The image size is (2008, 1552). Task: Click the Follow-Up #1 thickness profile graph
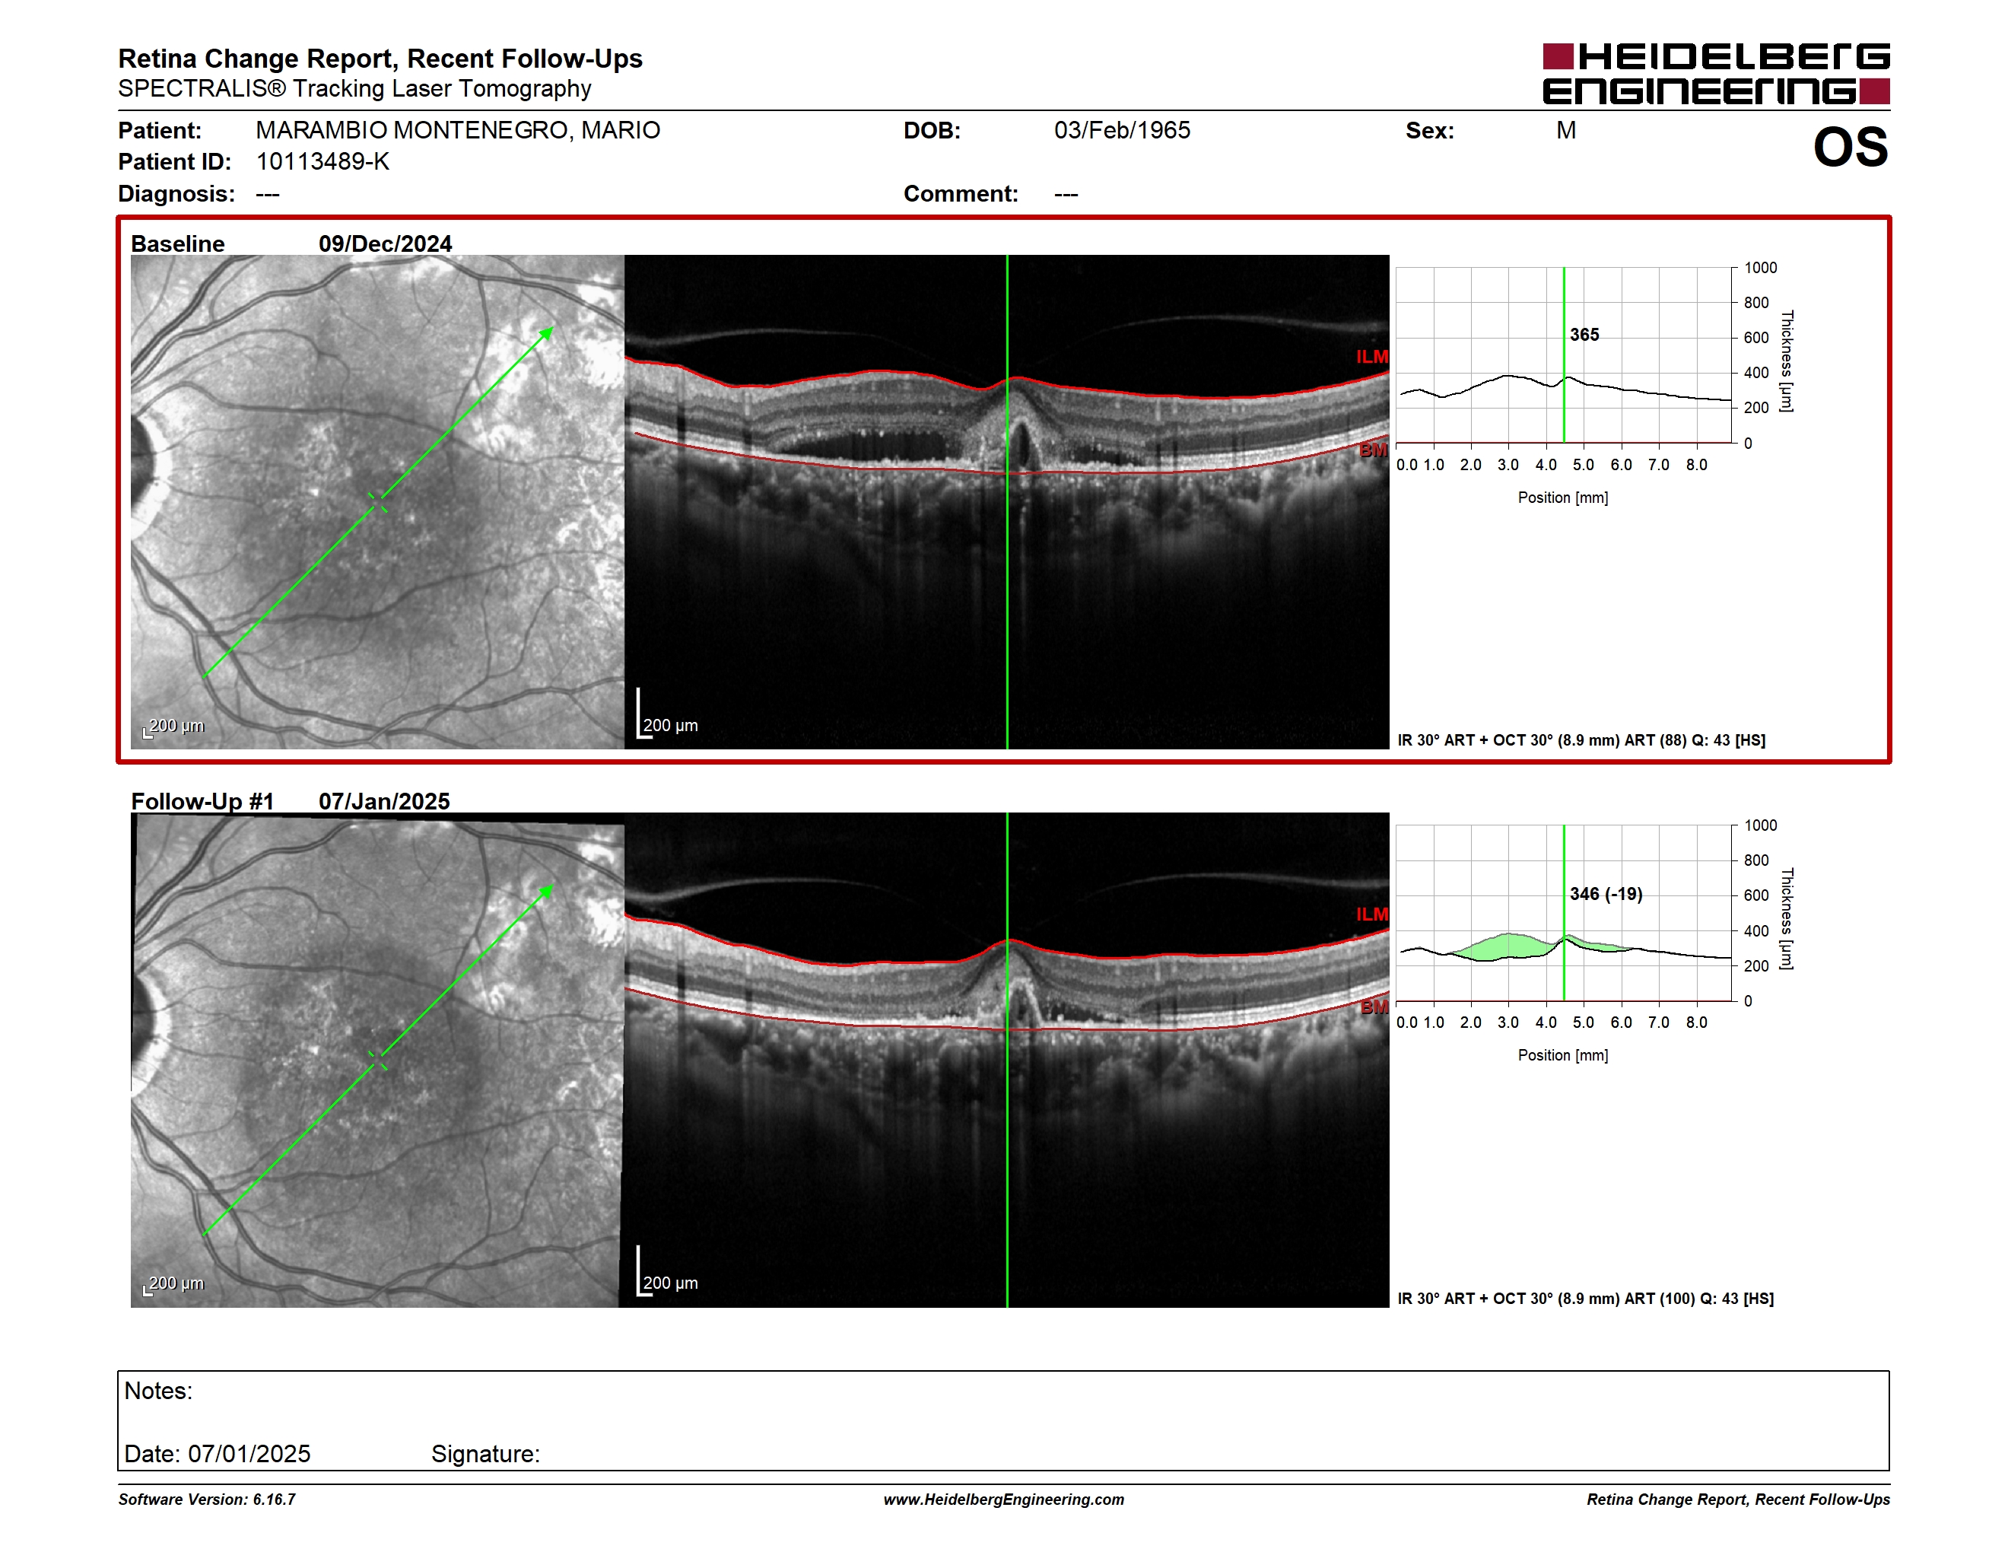pyautogui.click(x=1563, y=913)
